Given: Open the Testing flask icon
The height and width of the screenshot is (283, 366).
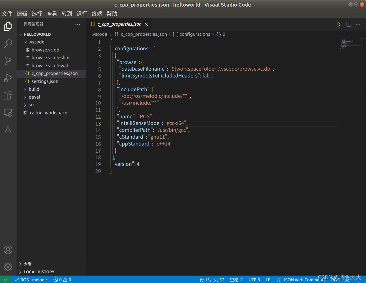Looking at the screenshot, I should tap(8, 129).
